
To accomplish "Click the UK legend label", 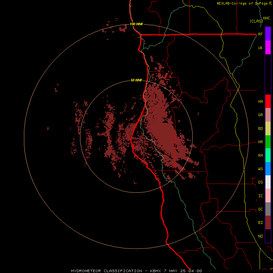I will (261, 48).
